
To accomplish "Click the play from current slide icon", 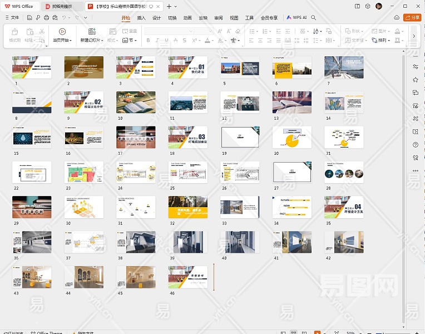I will click(62, 31).
